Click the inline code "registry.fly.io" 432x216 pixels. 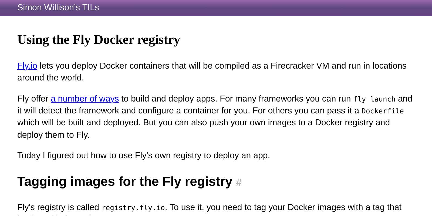(x=133, y=208)
